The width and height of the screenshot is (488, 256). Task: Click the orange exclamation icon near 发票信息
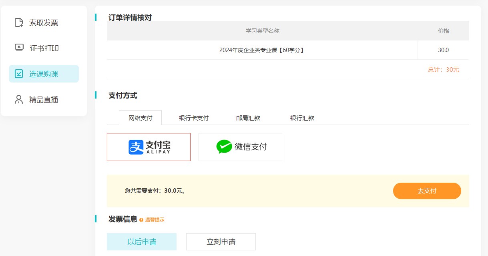pyautogui.click(x=141, y=220)
